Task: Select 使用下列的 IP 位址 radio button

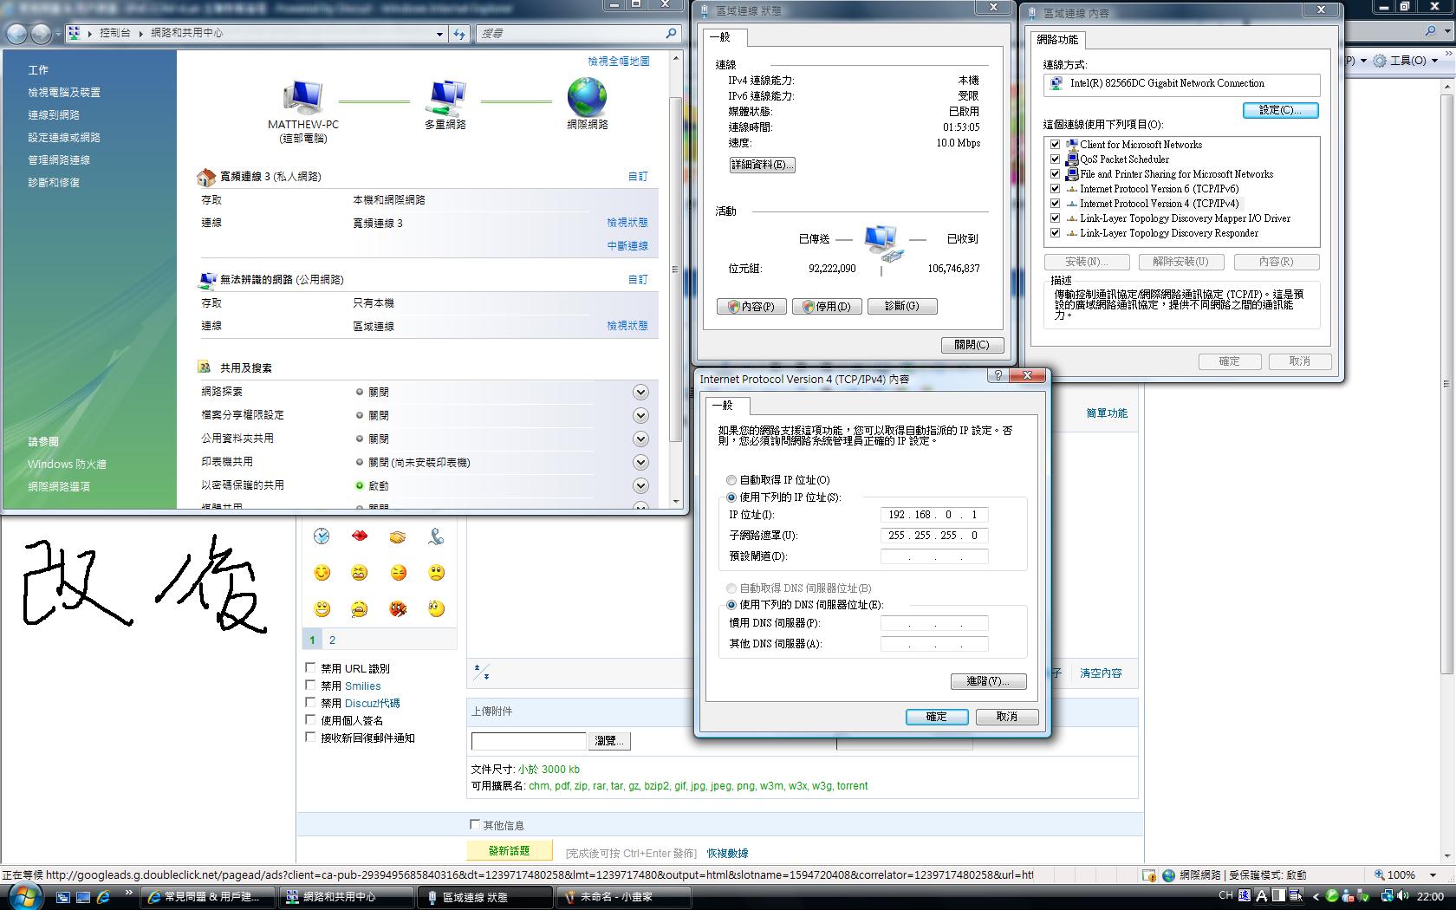Action: coord(731,497)
